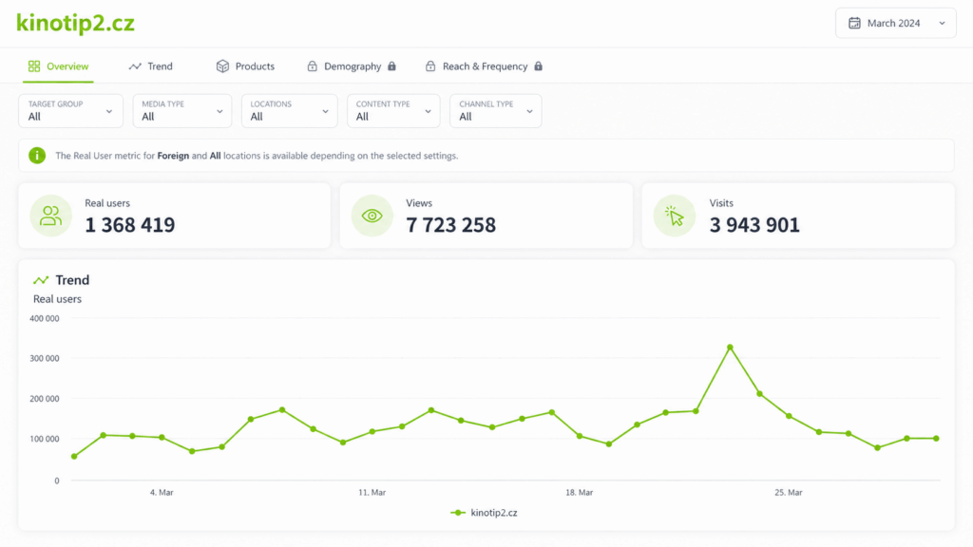The image size is (973, 547).
Task: Click the Visits cursor icon
Action: (x=675, y=216)
